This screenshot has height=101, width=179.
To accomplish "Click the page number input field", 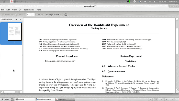I will (30, 15).
